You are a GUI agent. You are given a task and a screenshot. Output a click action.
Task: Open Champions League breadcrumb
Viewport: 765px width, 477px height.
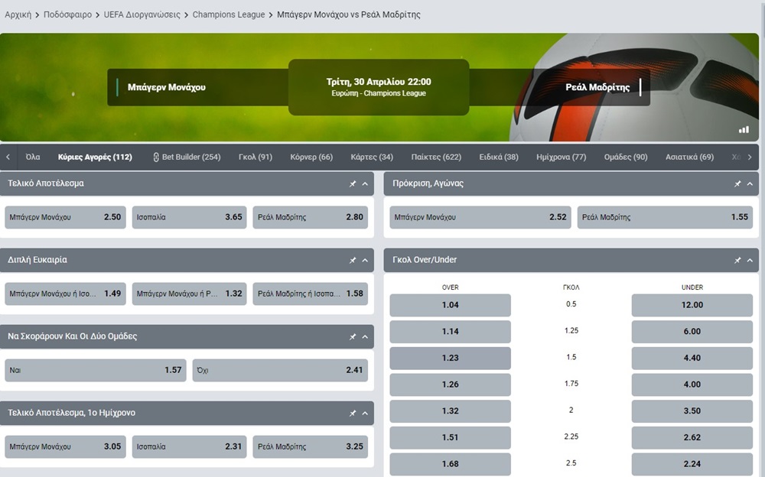(x=228, y=15)
